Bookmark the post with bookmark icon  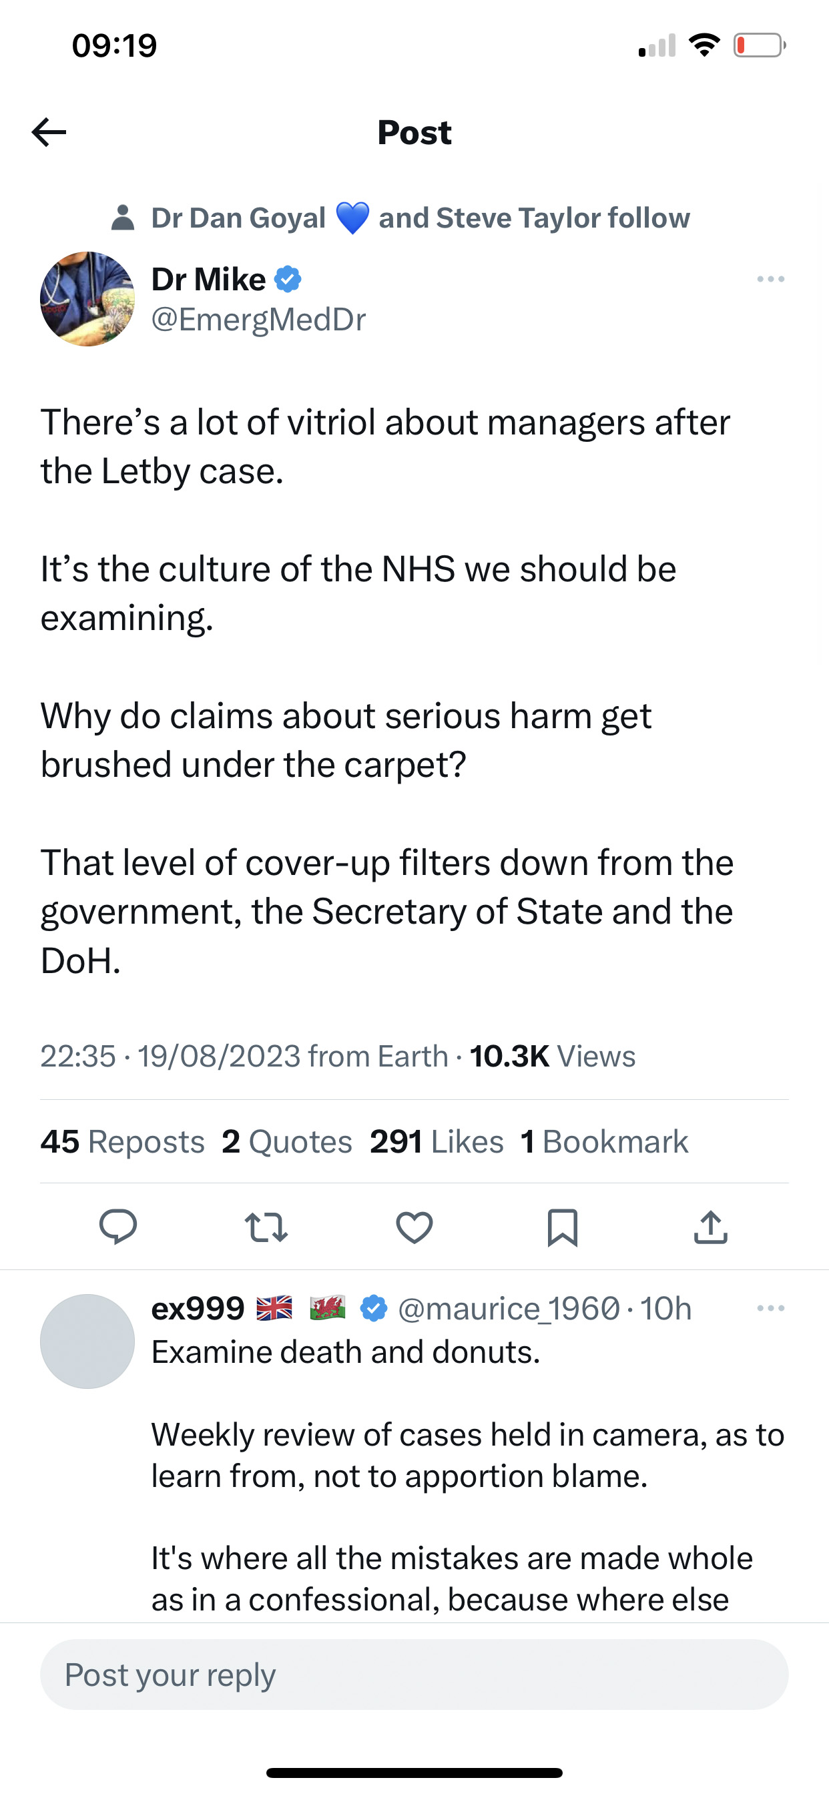562,1227
